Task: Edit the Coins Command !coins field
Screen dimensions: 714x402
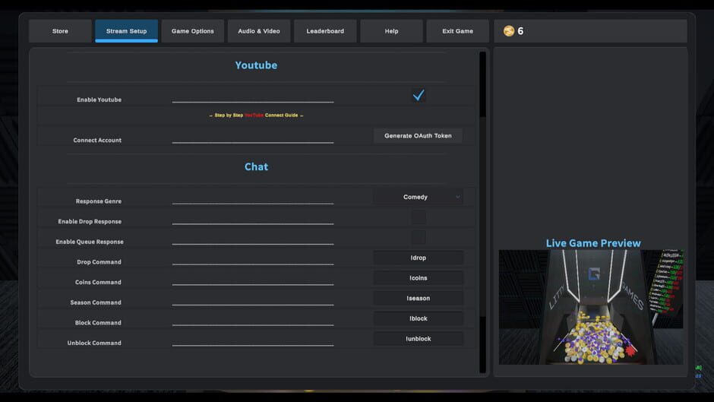Action: point(418,278)
